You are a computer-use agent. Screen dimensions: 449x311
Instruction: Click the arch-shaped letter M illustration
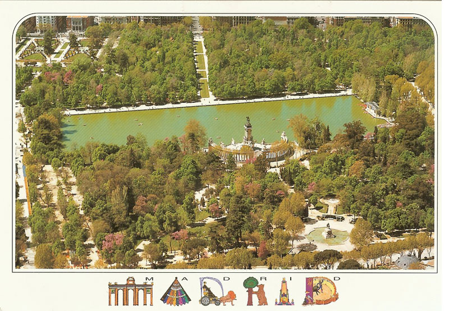131,291
